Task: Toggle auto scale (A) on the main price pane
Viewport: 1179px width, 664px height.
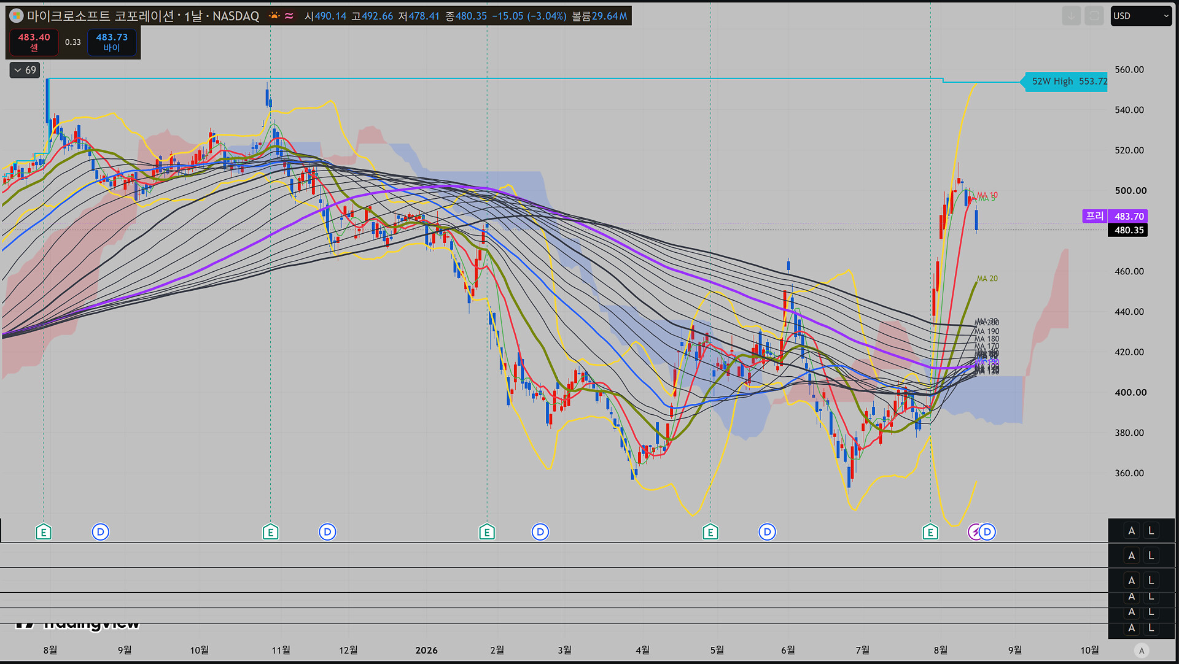Action: (x=1132, y=531)
